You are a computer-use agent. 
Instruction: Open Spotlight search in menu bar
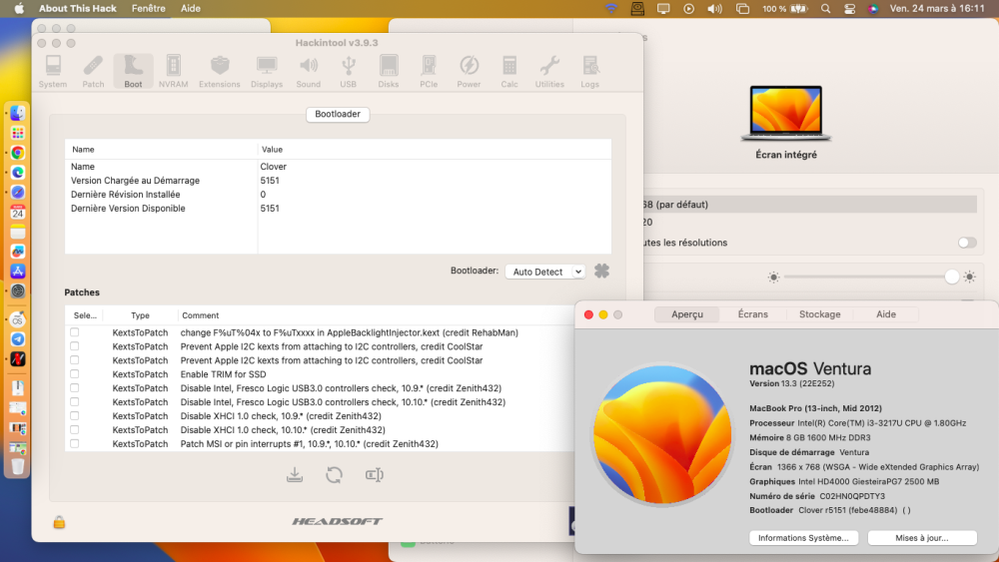pyautogui.click(x=826, y=9)
